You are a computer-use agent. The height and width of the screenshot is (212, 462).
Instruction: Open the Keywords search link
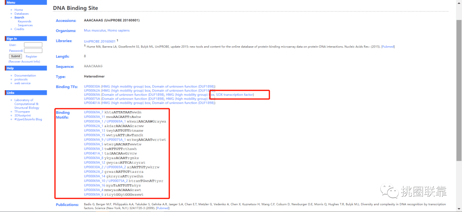[x=24, y=21]
